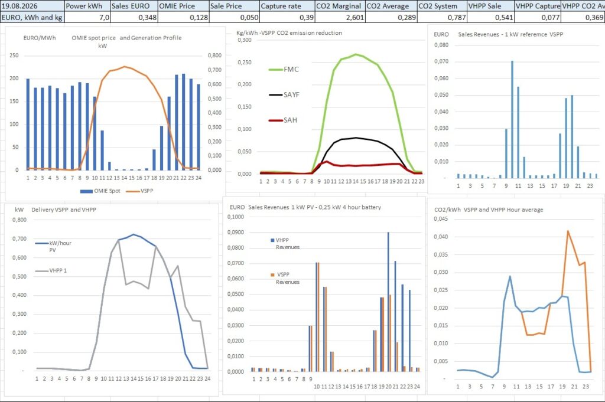Select the 'OMIE Spot' legend entry
Image resolution: width=605 pixels, height=402 pixels.
pos(100,191)
